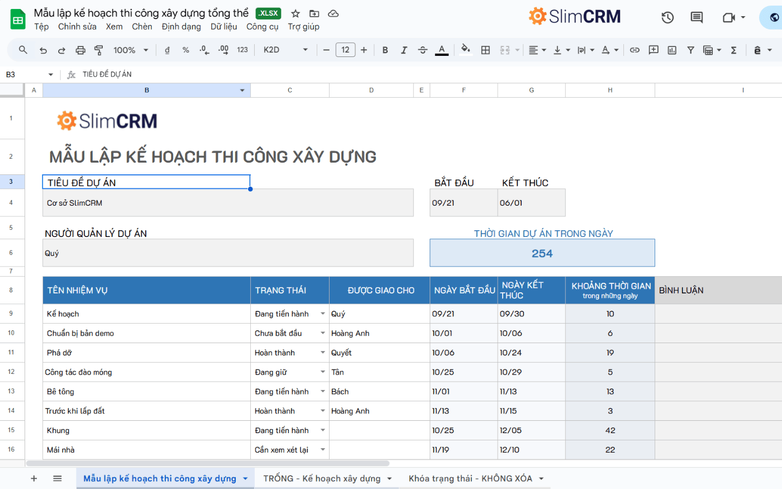The image size is (782, 489).
Task: Open vertical align options
Action: click(561, 50)
